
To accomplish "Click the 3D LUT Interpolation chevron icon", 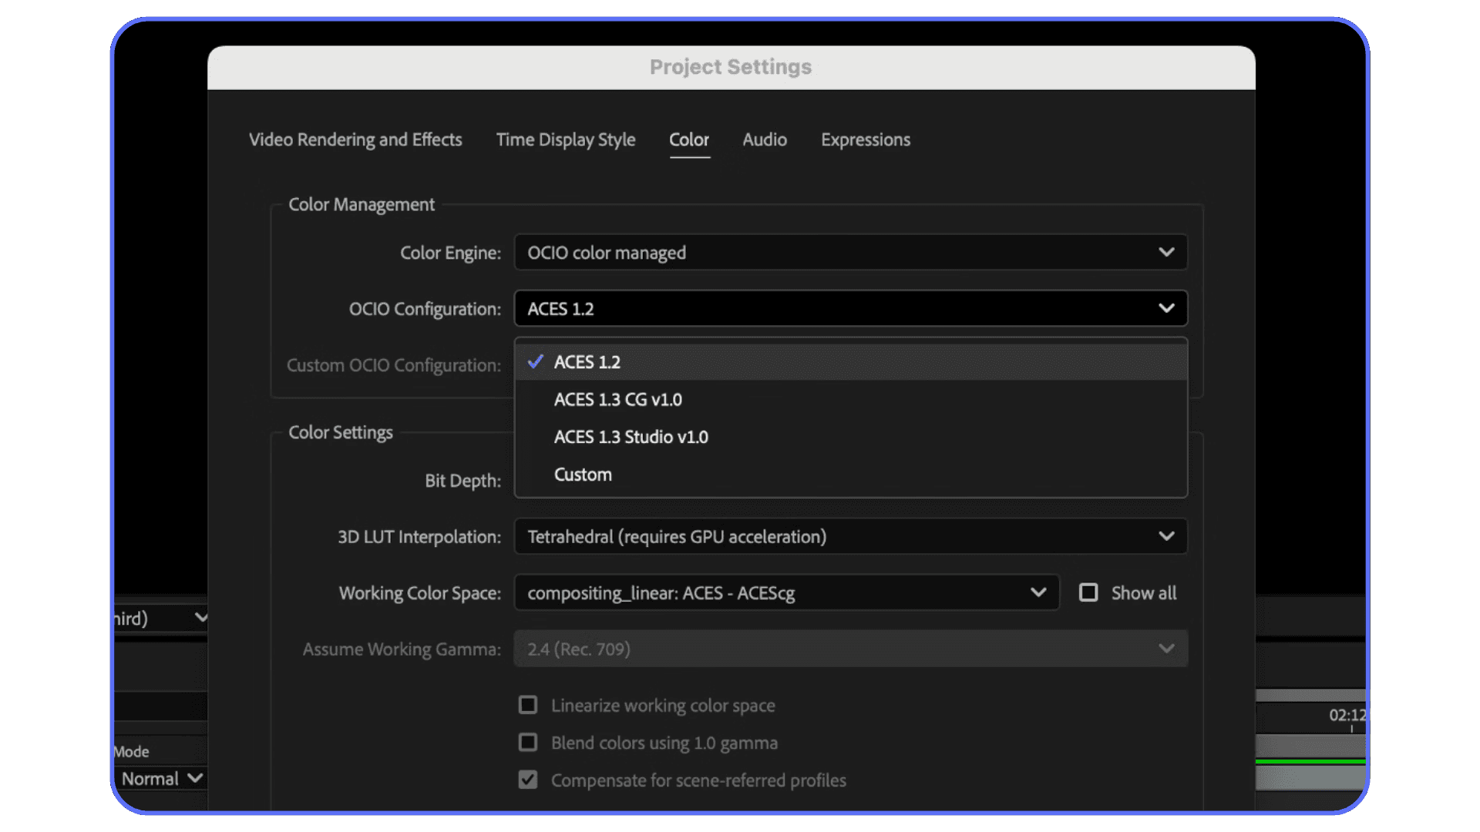I will coord(1167,536).
